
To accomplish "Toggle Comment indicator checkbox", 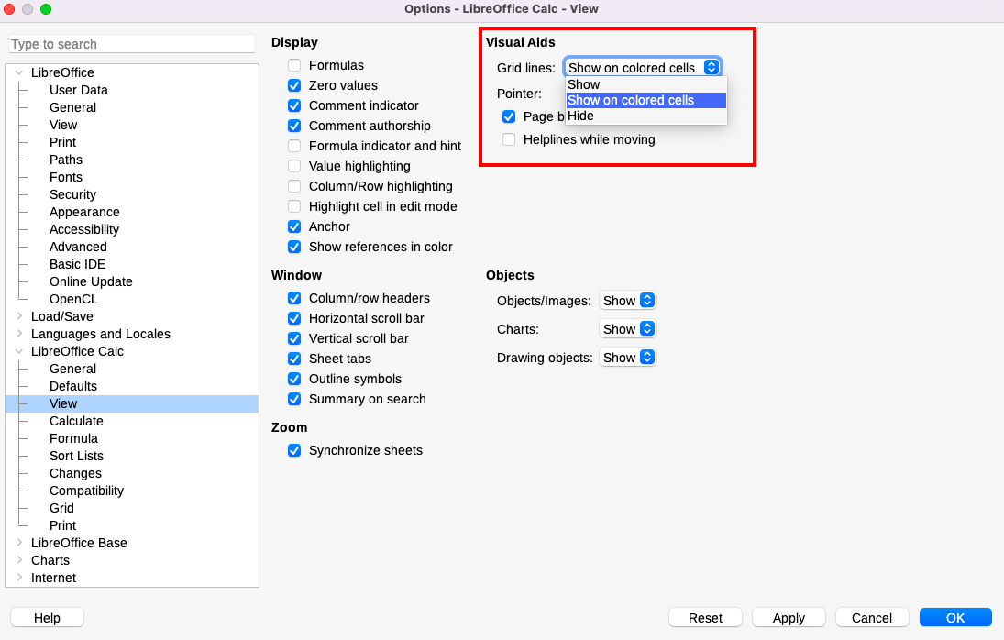I will point(294,105).
